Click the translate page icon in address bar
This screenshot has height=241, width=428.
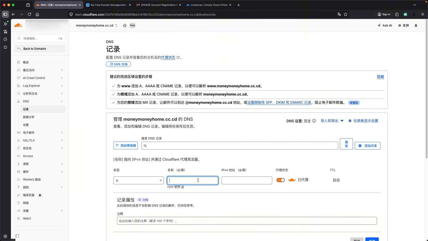[339, 14]
